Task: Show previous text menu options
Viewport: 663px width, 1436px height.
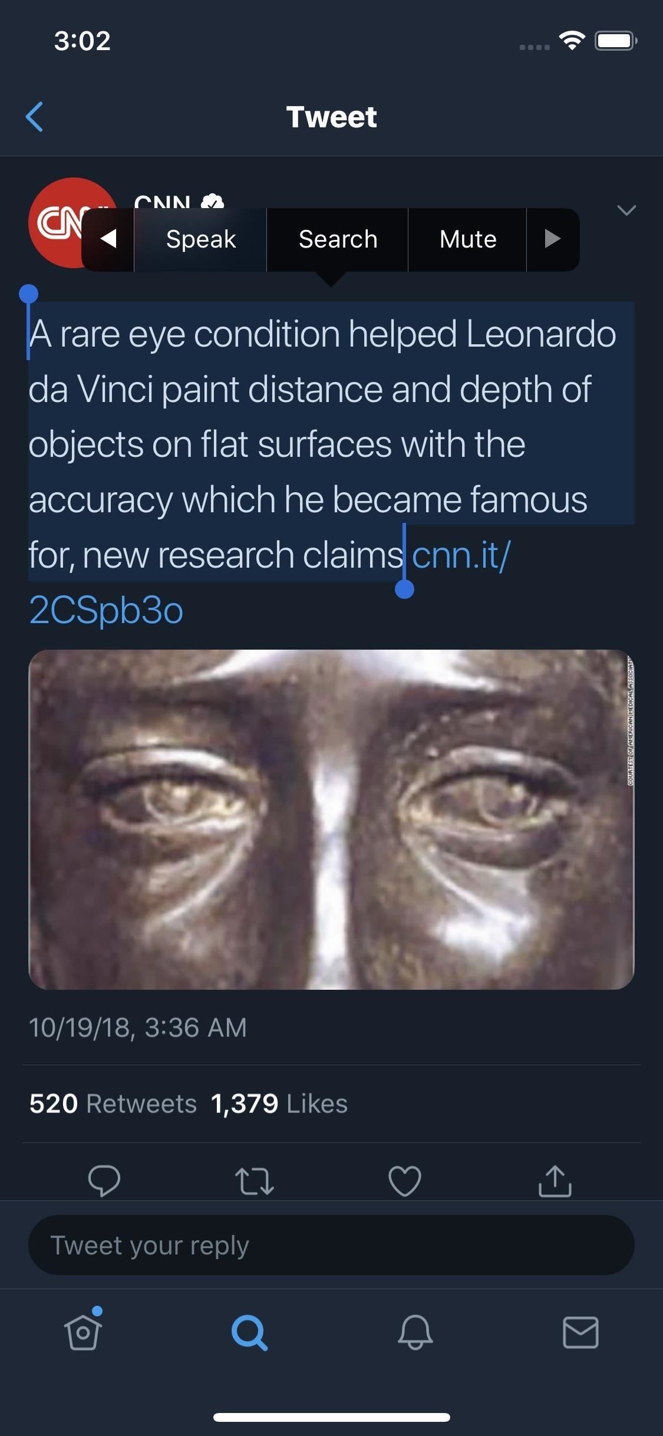Action: pyautogui.click(x=108, y=239)
